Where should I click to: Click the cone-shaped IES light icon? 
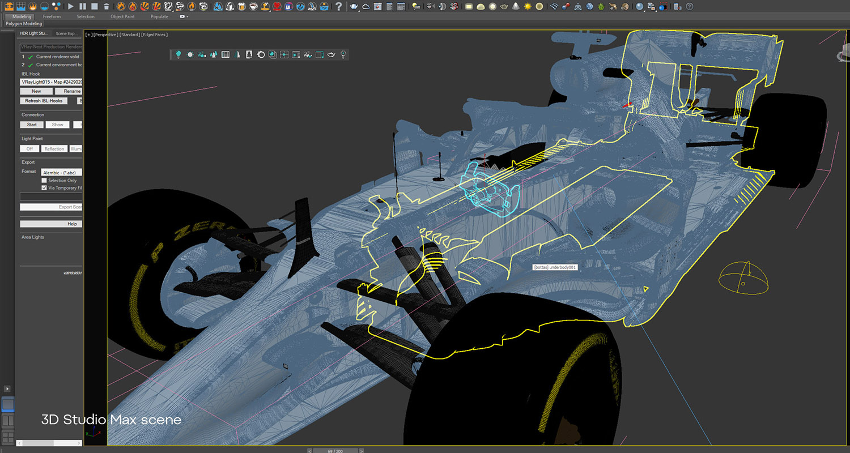516,6
